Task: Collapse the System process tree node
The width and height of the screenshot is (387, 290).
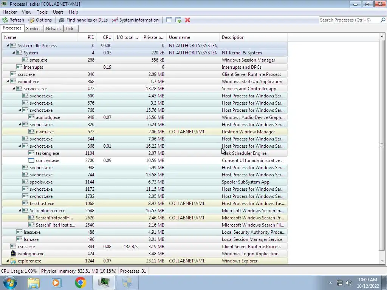Action: pos(14,53)
